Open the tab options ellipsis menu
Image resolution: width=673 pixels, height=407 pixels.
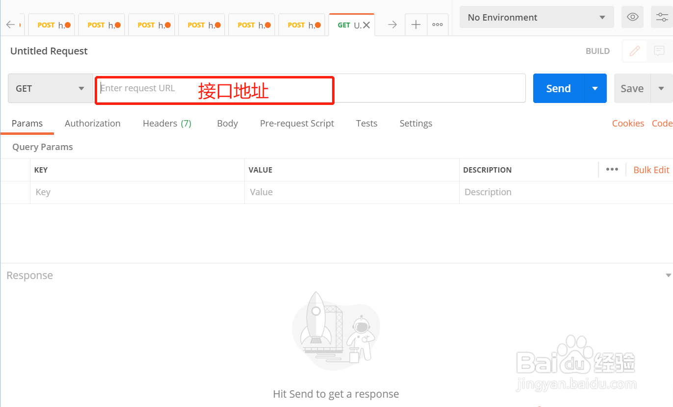[438, 25]
